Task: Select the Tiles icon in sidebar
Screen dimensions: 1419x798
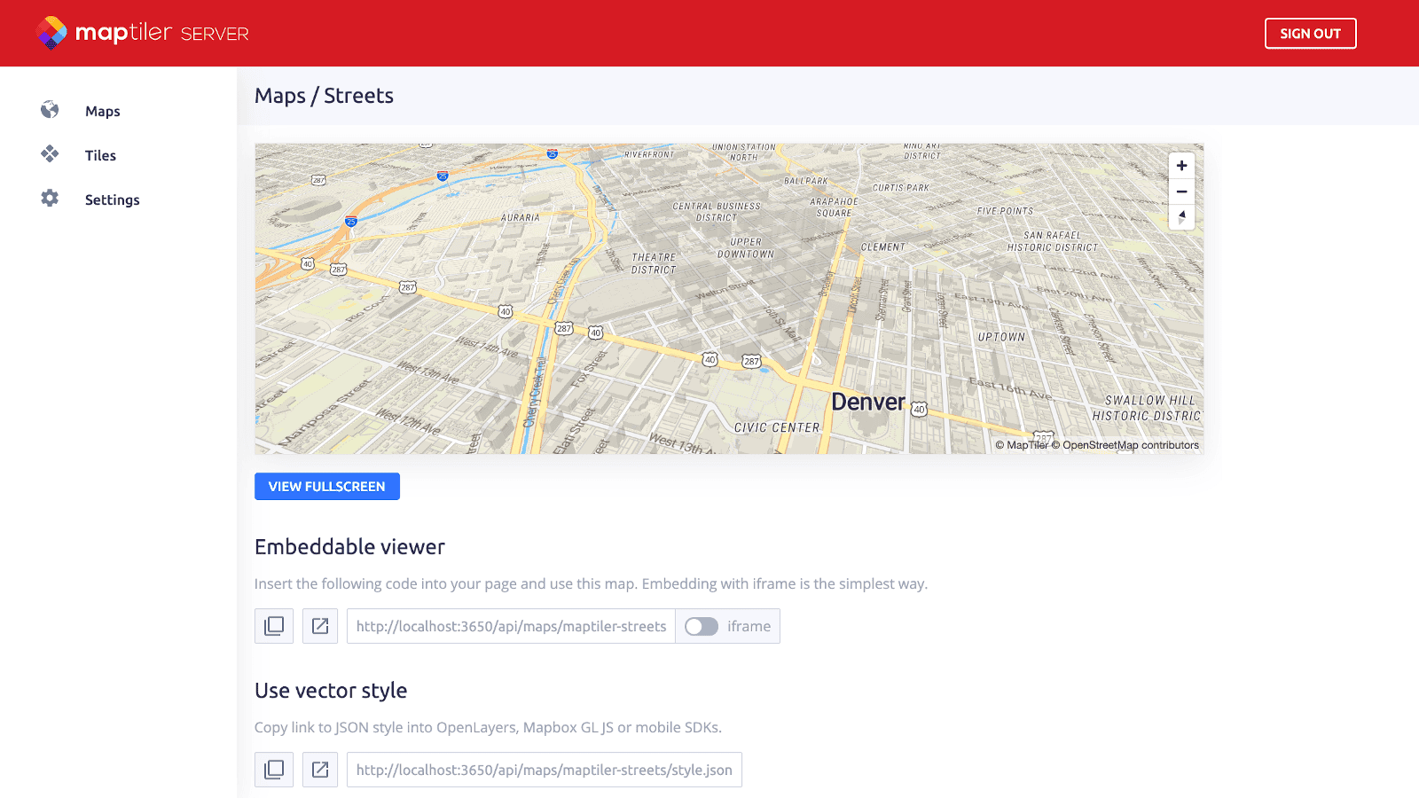Action: (48, 154)
